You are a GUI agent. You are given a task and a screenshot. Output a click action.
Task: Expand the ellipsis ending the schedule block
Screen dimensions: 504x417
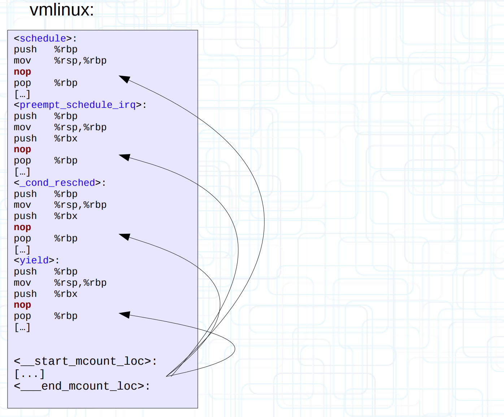(22, 94)
